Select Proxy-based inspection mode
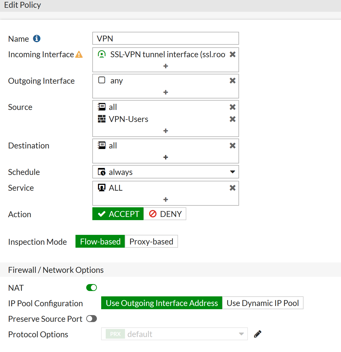This screenshot has width=341, height=352. tap(151, 242)
